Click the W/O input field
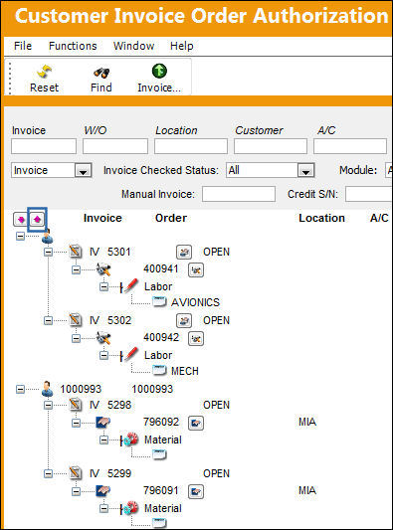 (x=115, y=146)
